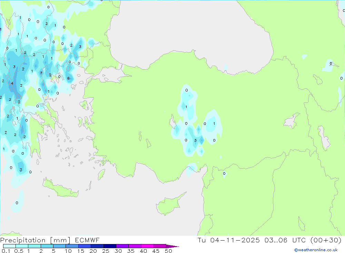Click the legend label '15'
This screenshot has width=345, height=253.
80,251
